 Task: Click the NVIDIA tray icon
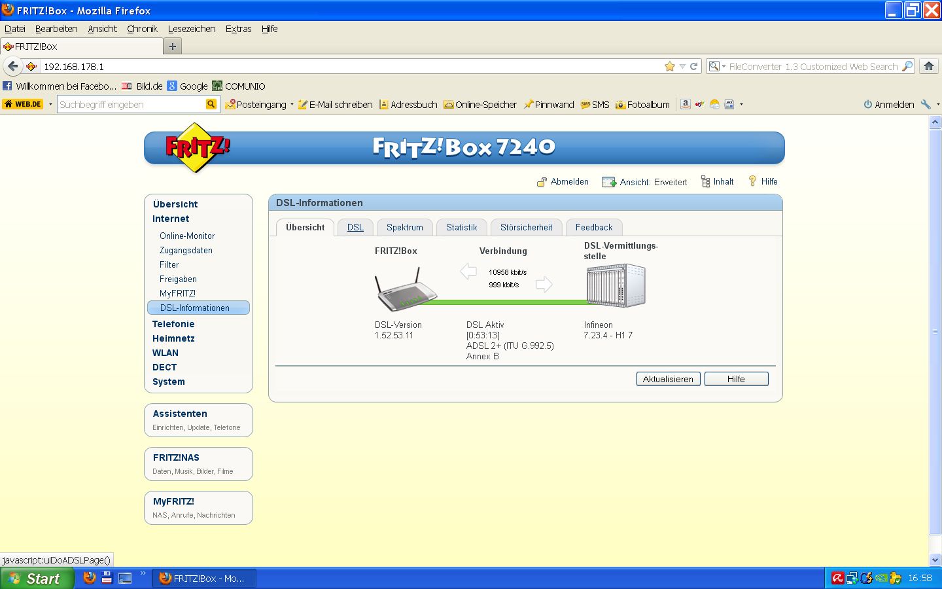pos(881,578)
